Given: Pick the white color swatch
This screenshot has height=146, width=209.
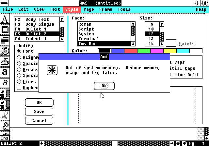Looking at the screenshot, I should 196,51.
